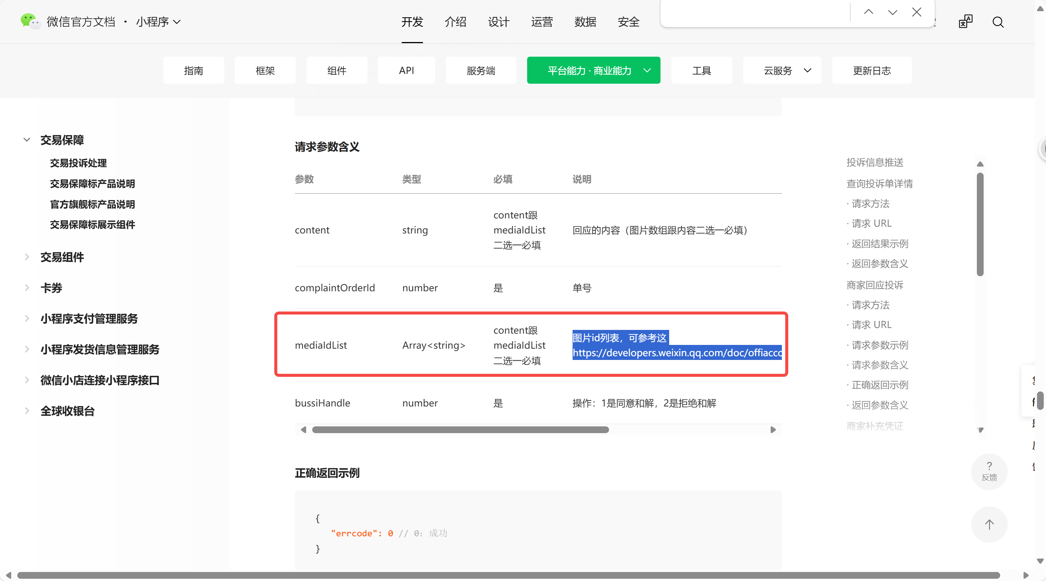Open the search magnifier icon
This screenshot has height=581, width=1046.
pos(998,22)
